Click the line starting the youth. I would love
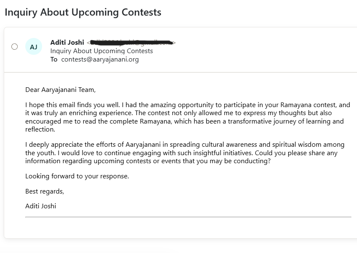Viewport: 357px width, 253px height. (x=181, y=153)
